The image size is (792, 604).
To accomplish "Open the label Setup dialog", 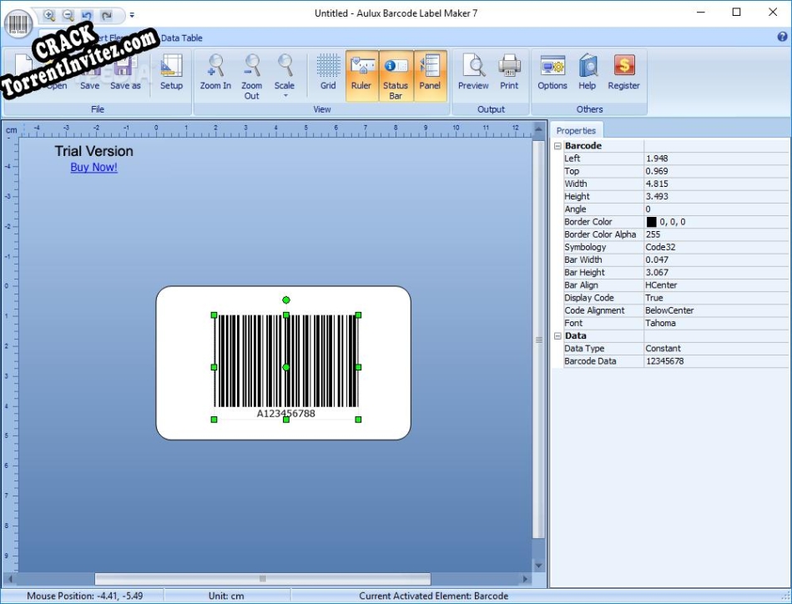I will (171, 75).
